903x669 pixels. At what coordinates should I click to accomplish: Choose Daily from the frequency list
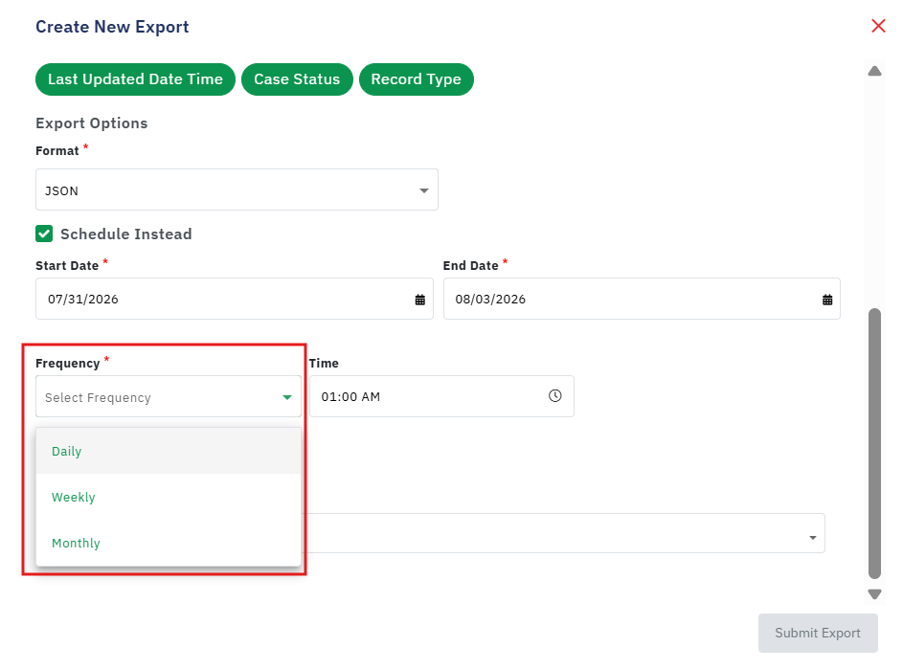(x=169, y=452)
